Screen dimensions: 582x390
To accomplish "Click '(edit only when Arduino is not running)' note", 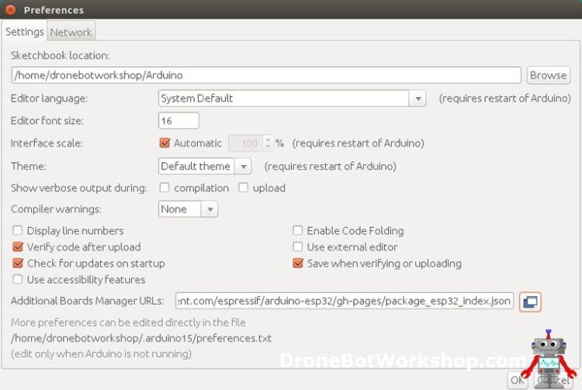I will (x=102, y=354).
